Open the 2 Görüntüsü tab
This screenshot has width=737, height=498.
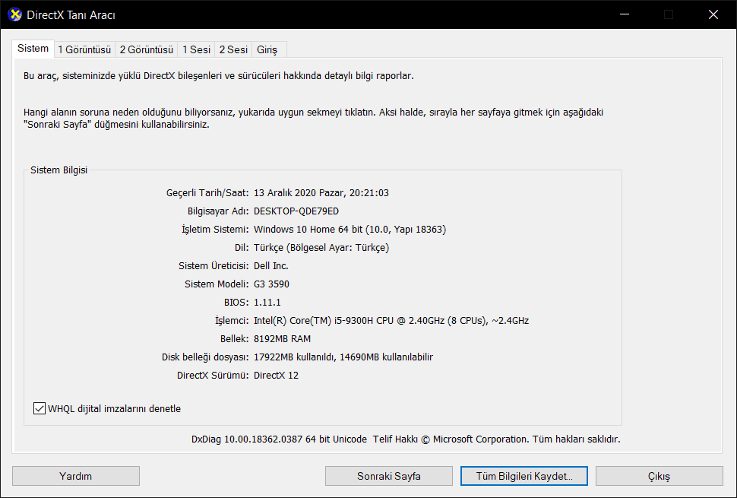[x=146, y=49]
